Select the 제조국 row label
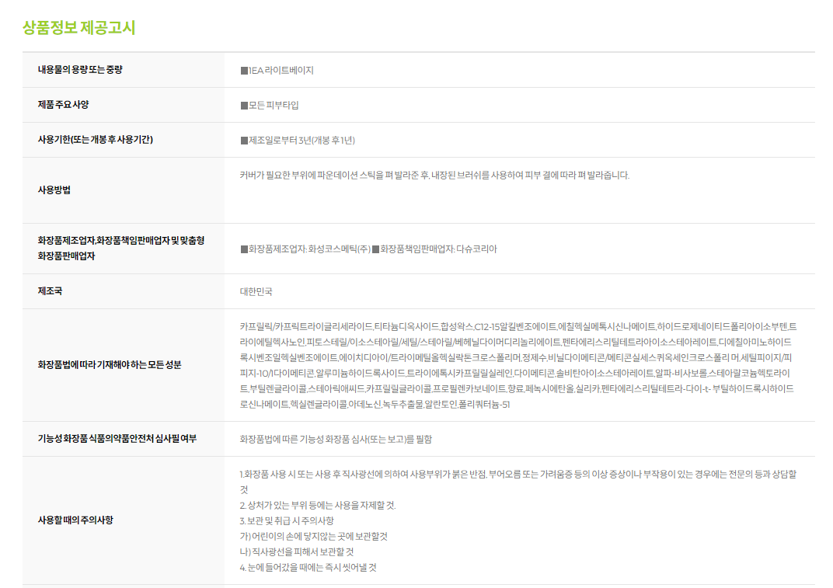This screenshot has width=833, height=588. (50, 291)
